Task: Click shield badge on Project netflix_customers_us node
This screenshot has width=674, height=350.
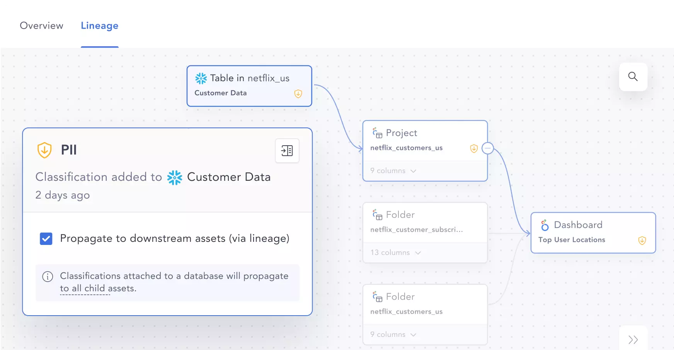Action: point(474,148)
